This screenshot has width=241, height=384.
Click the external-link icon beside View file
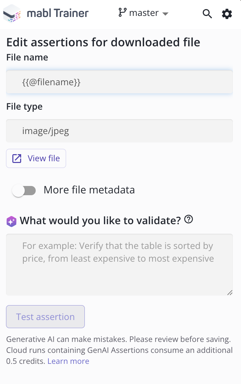[x=17, y=158]
